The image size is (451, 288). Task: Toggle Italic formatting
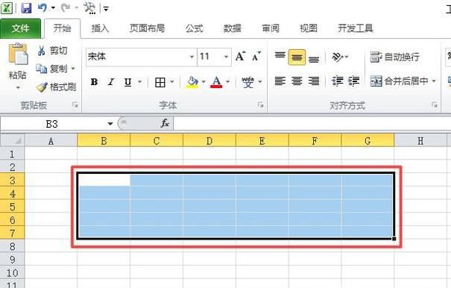coord(111,82)
